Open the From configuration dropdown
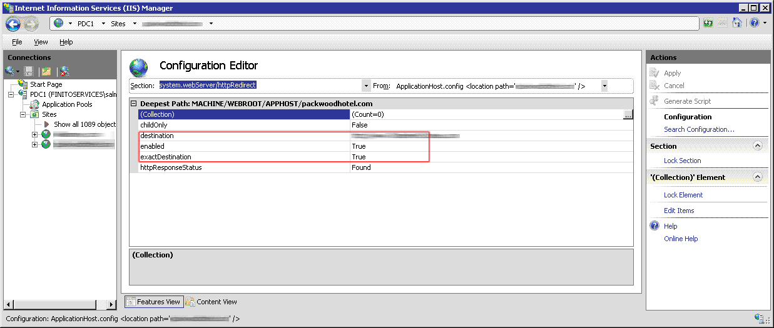 [x=604, y=86]
